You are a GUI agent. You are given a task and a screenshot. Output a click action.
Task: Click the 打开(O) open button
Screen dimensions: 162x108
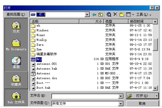pos(141,96)
